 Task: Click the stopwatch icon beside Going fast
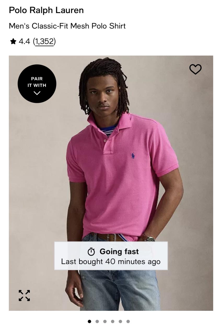pos(91,252)
